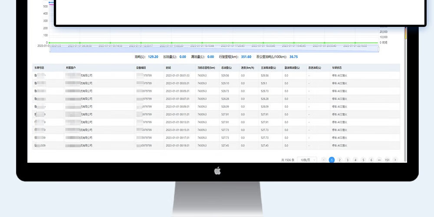This screenshot has width=434, height=217.
Task: Go to the next page arrow
Action: click(x=395, y=160)
